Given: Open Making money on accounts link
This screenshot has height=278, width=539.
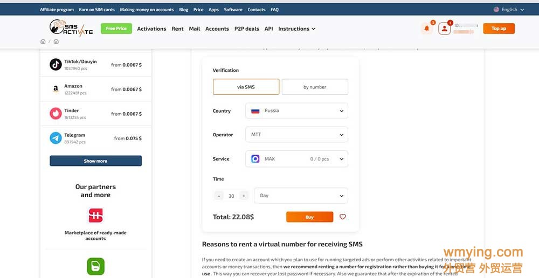Looking at the screenshot, I should 147,10.
